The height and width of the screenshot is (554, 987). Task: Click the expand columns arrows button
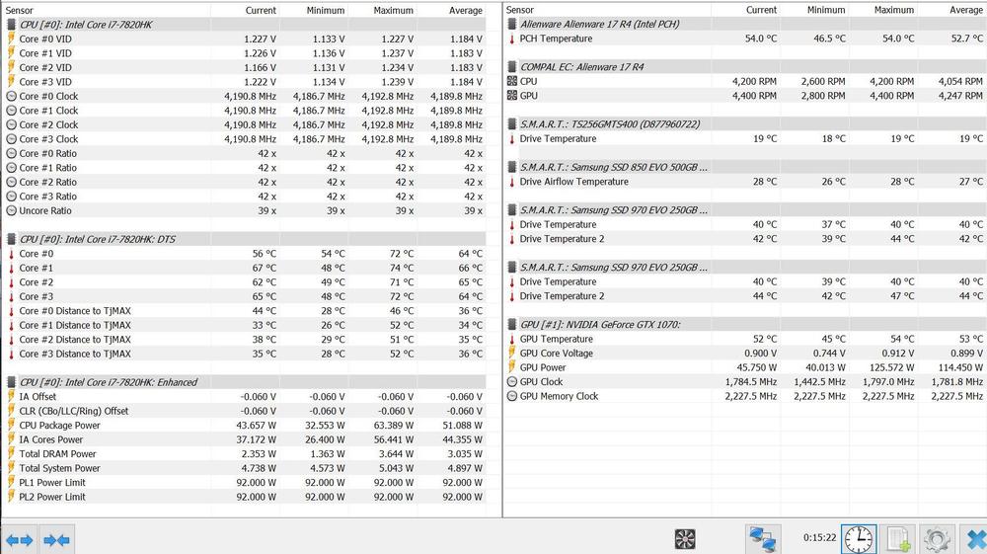coord(20,539)
